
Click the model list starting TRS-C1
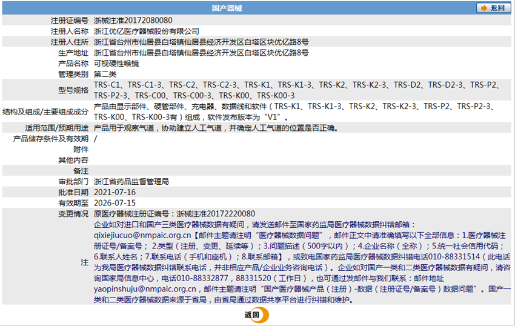297,90
